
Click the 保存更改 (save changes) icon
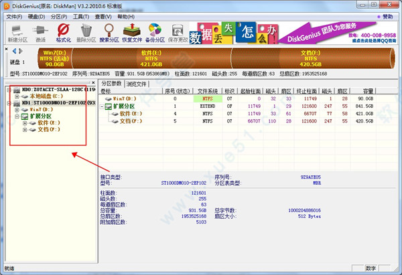[x=176, y=31]
